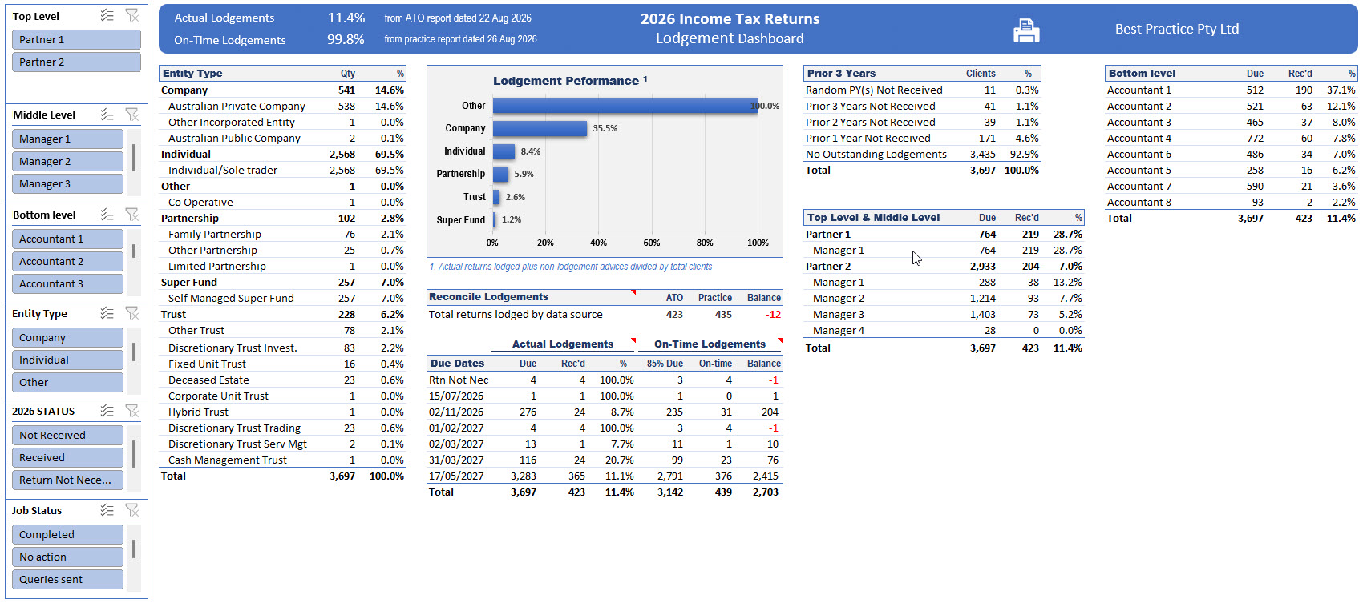This screenshot has height=607, width=1363.
Task: Toggle Manager 2 filter in Middle Level
Action: coord(67,161)
